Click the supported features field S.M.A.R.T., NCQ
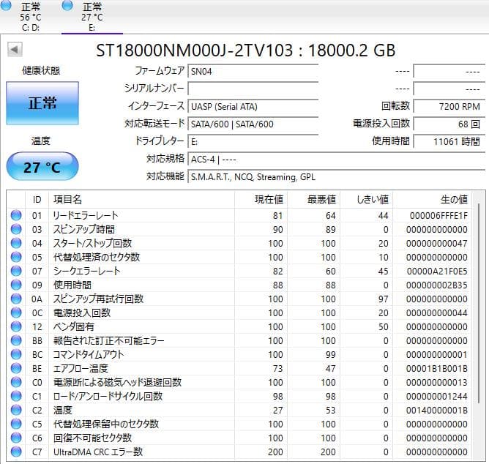 [336, 177]
